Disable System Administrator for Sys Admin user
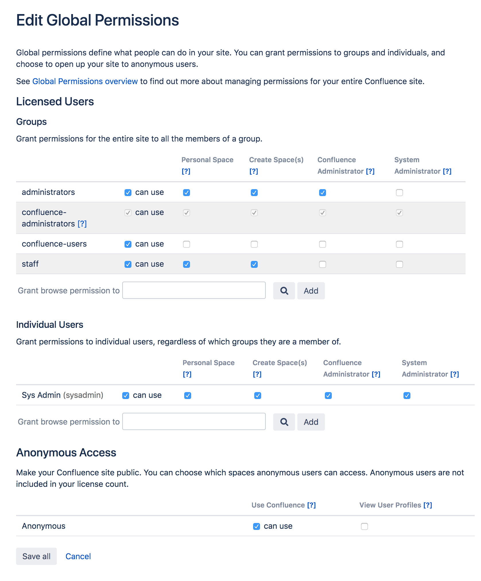Viewport: 481px width, 581px height. click(407, 396)
